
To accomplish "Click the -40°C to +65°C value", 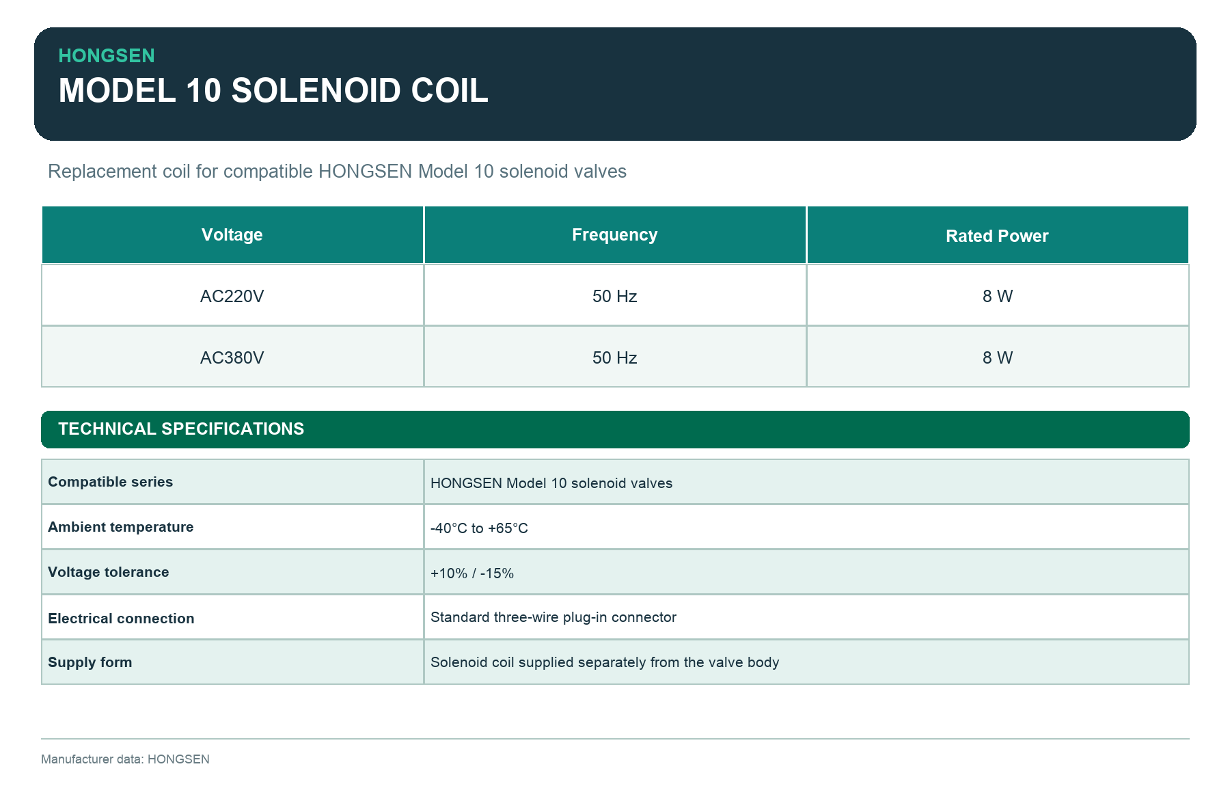I will pos(479,528).
